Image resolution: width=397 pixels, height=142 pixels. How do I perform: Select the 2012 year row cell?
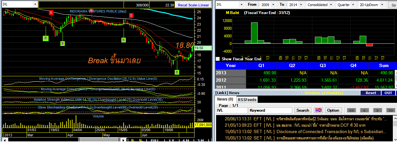231,80
